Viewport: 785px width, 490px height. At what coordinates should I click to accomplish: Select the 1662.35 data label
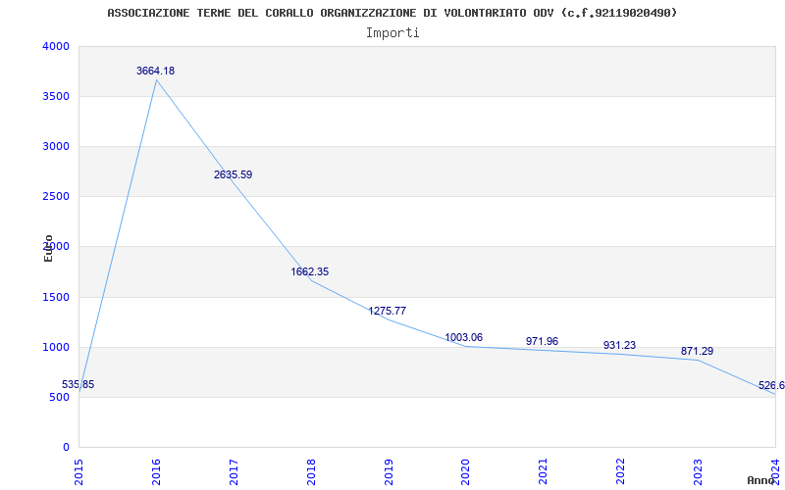[310, 272]
